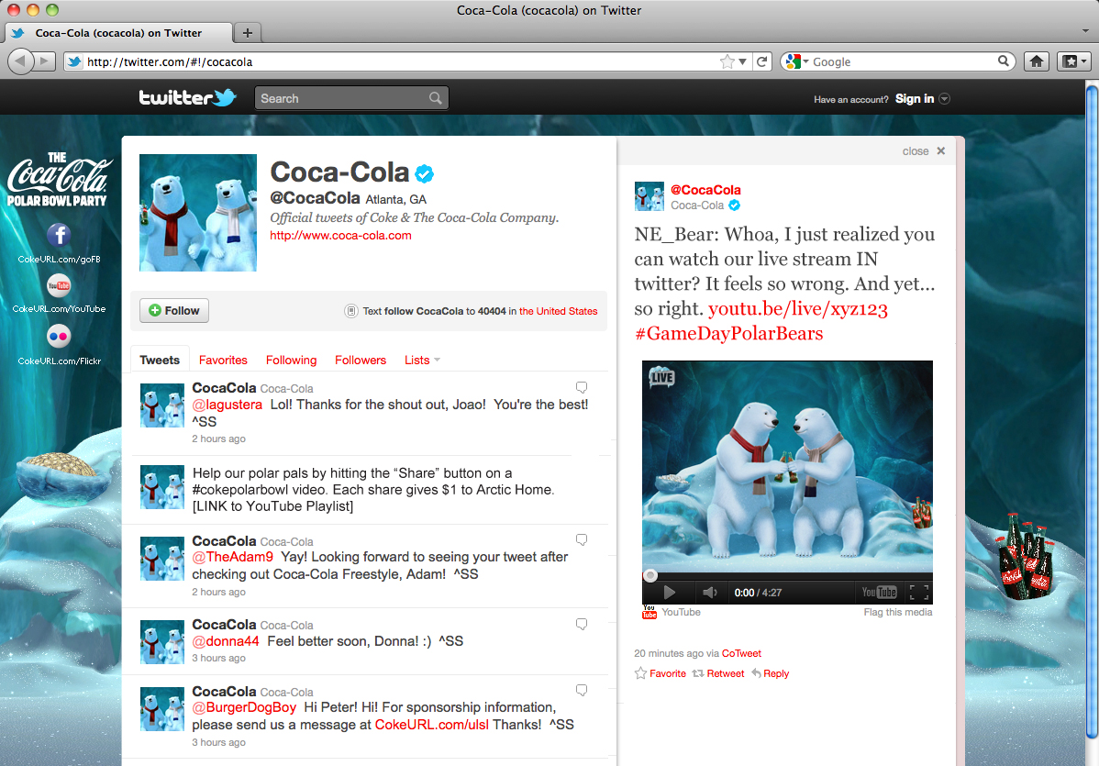Open @lagustera mention link

click(228, 405)
